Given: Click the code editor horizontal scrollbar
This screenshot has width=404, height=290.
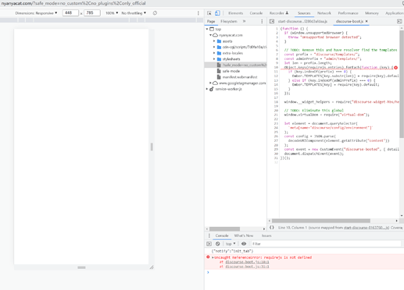Looking at the screenshot, I should pyautogui.click(x=321, y=221).
